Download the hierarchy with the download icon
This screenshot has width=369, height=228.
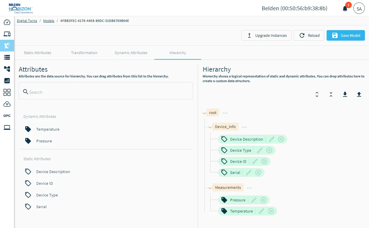(x=345, y=94)
